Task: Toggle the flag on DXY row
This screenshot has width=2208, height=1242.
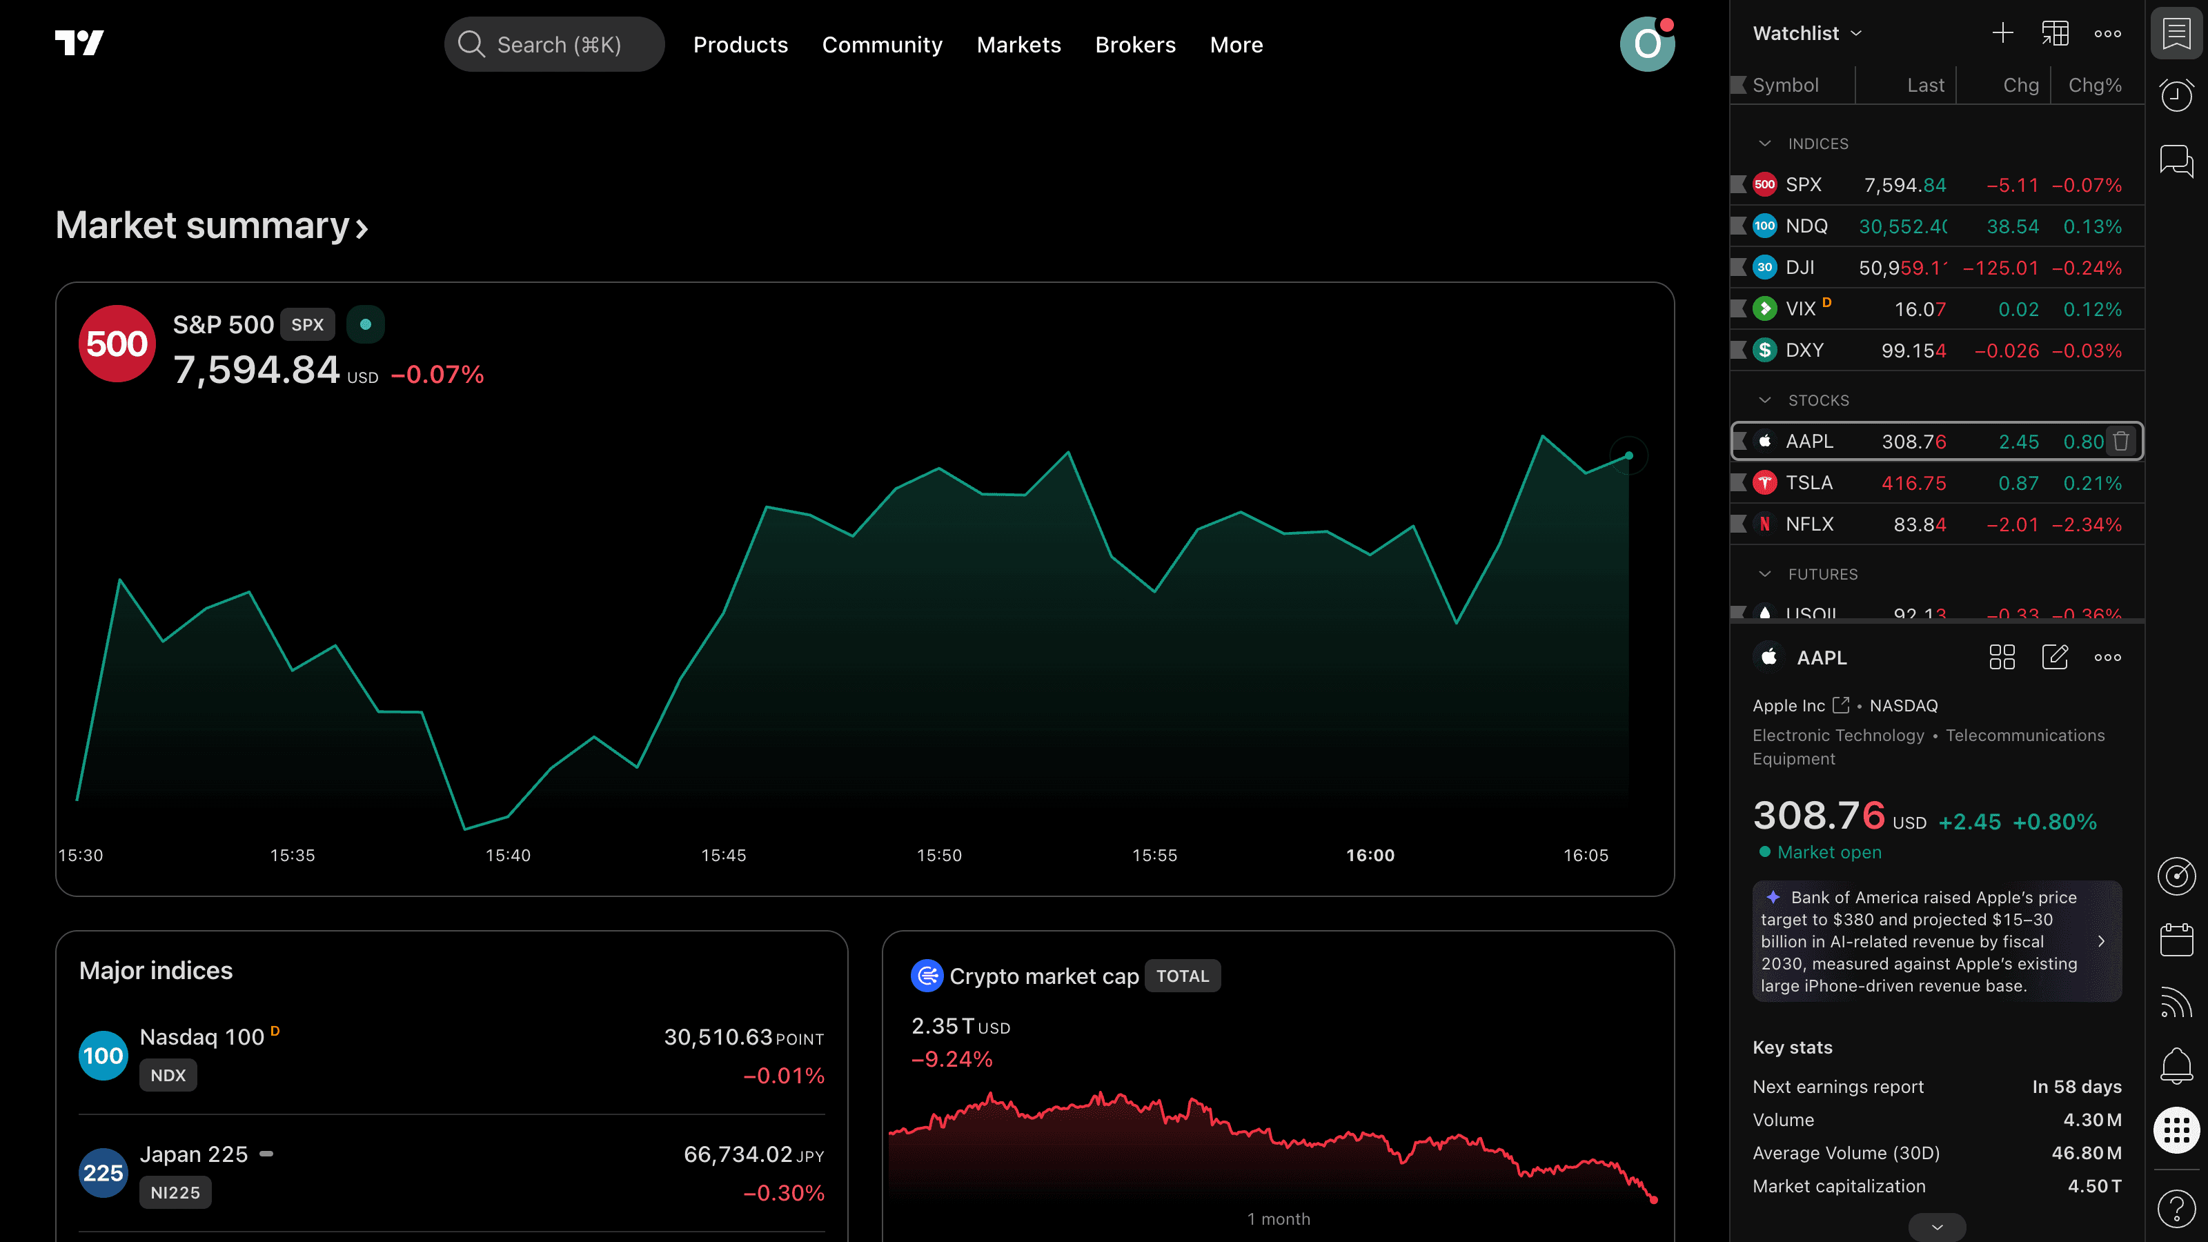Action: pyautogui.click(x=1738, y=350)
